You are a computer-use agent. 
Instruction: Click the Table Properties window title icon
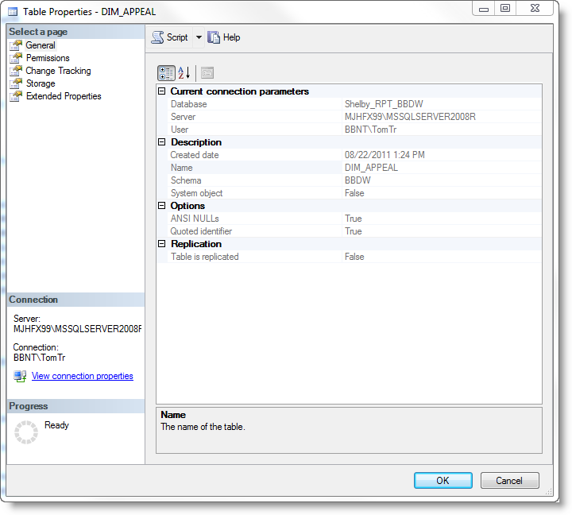[12, 12]
